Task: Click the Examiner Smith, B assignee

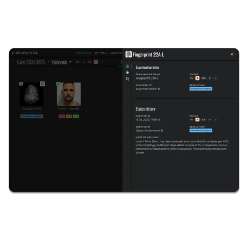Action: (x=148, y=89)
